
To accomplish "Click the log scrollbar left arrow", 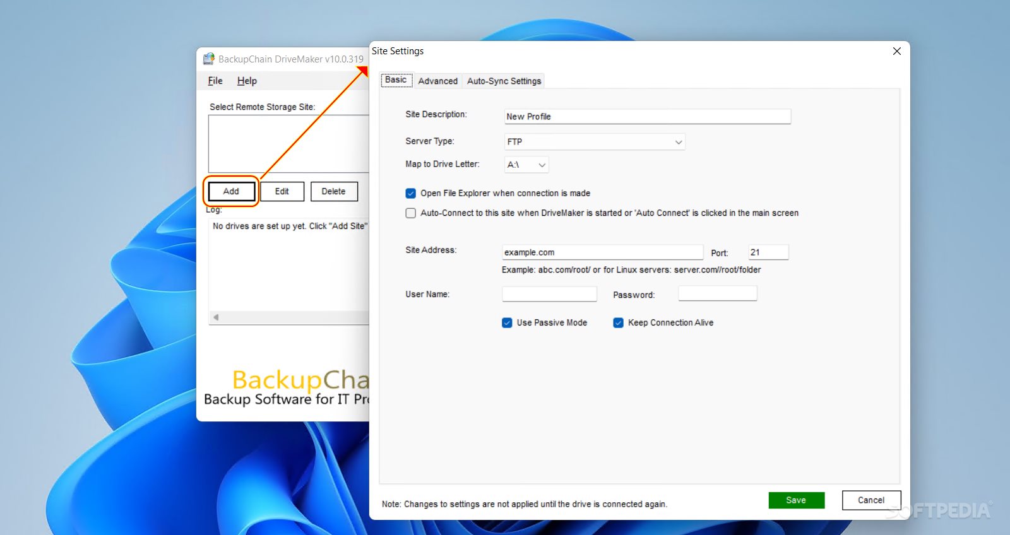I will [216, 317].
